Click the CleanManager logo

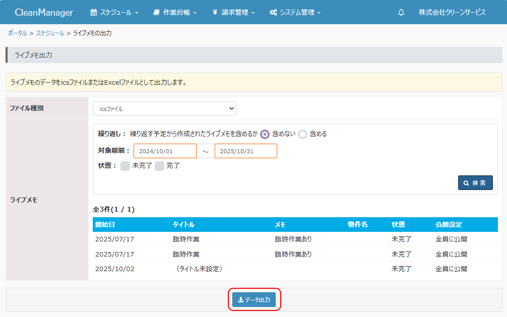(x=44, y=13)
